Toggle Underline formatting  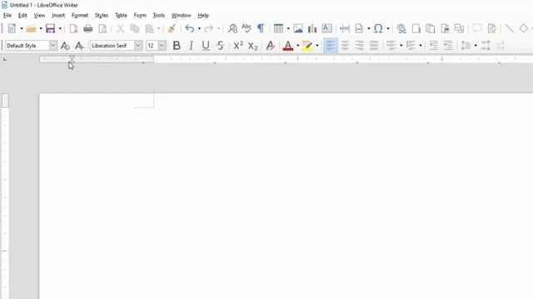point(206,46)
